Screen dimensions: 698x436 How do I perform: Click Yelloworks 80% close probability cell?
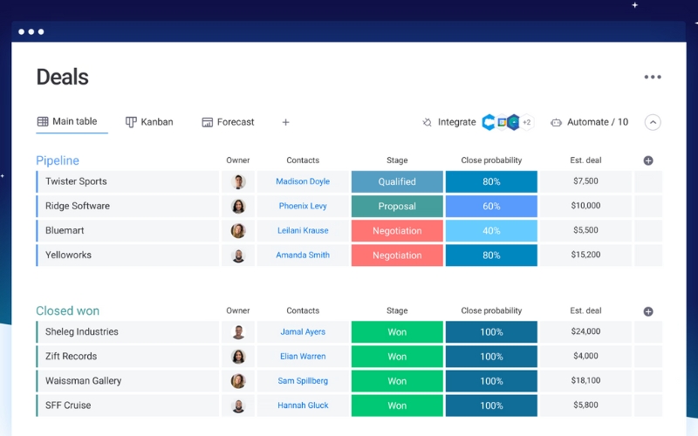pos(491,255)
